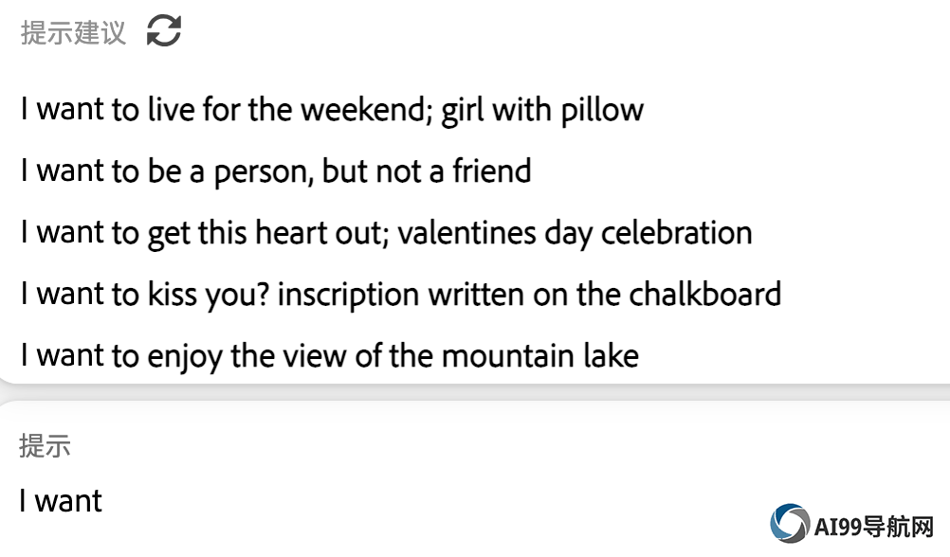The height and width of the screenshot is (557, 950).
Task: Click the AI99 swirl logo icon
Action: (790, 523)
